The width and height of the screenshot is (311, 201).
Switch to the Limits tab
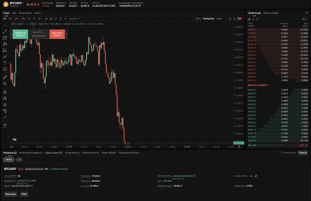click(37, 13)
